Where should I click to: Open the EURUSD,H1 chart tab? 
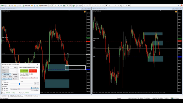4,96
